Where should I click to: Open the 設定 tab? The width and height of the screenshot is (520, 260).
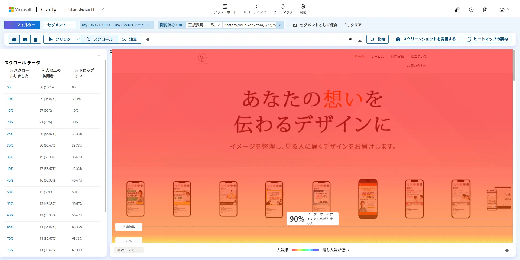[303, 9]
